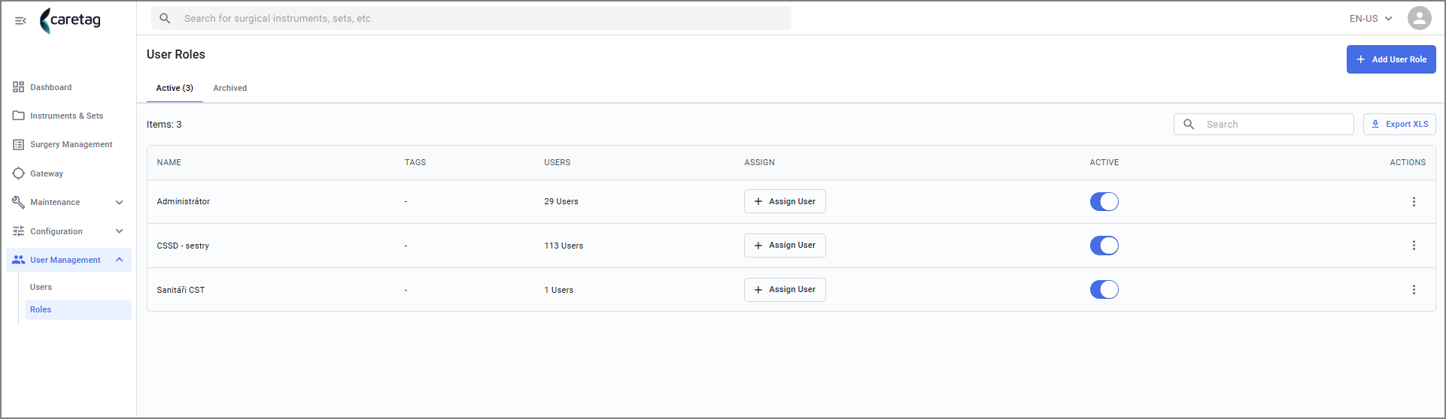Assign a user to the Administrátor role

click(x=785, y=201)
